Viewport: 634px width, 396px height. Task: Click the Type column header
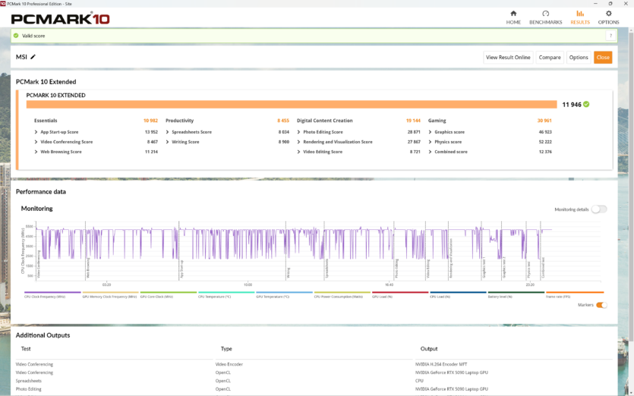click(226, 349)
